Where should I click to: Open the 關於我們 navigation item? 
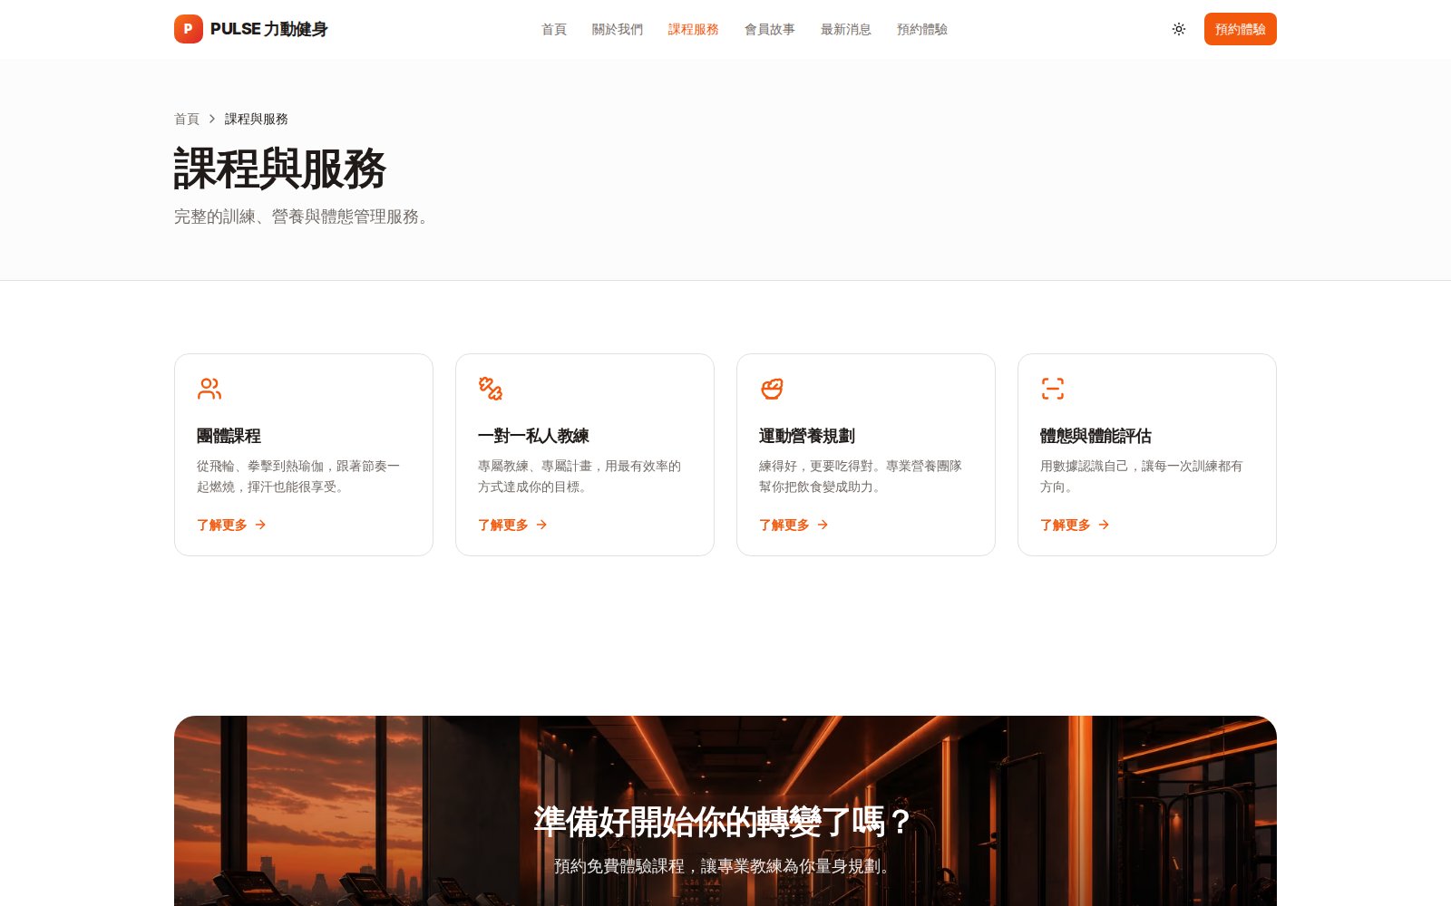[x=618, y=29]
